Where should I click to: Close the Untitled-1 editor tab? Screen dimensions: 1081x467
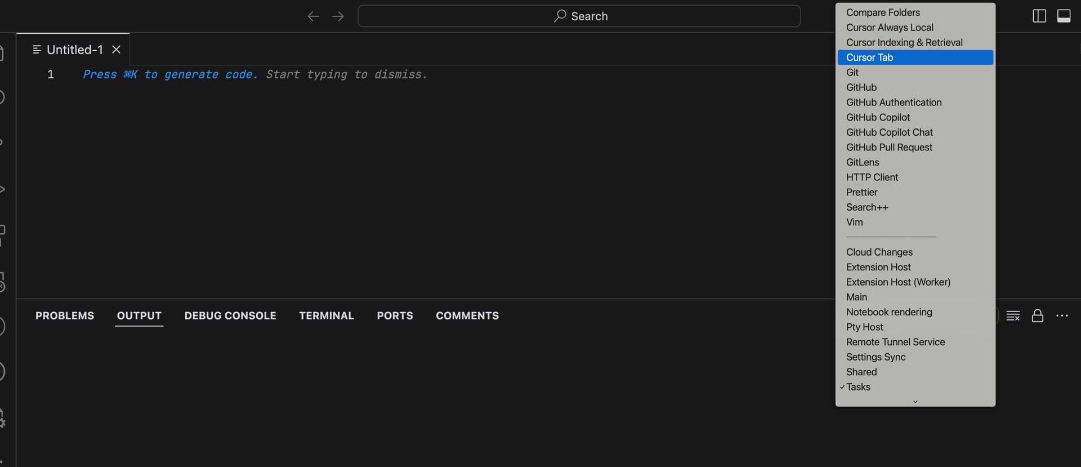point(117,50)
